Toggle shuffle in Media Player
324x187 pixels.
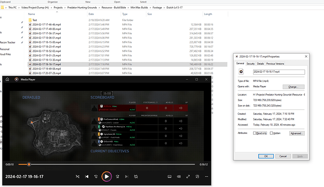pos(77,177)
